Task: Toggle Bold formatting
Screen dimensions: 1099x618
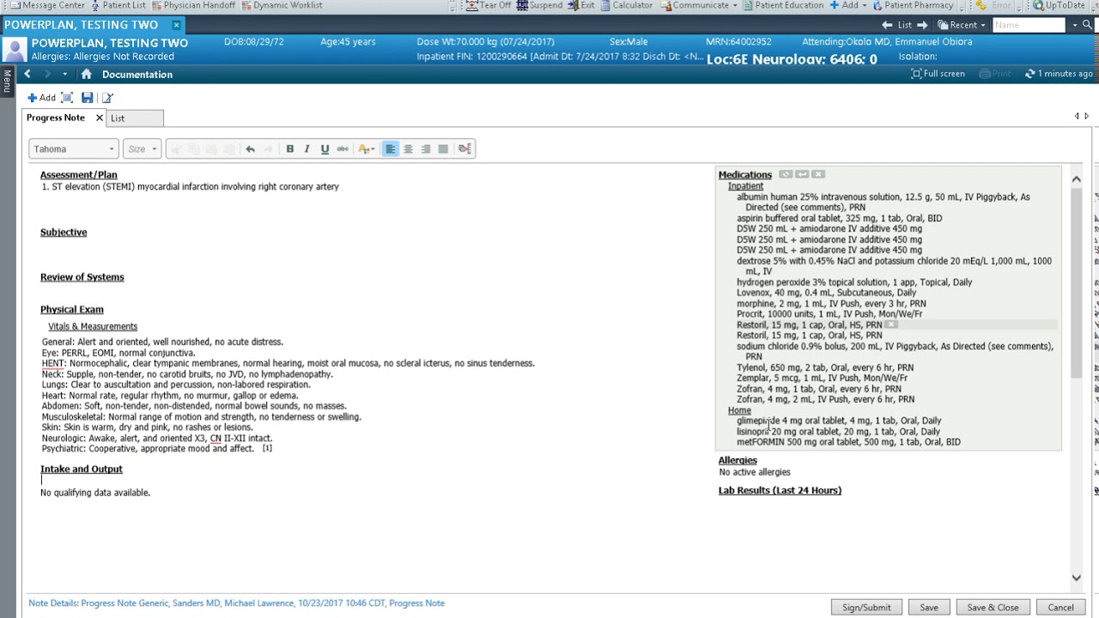Action: coord(289,149)
